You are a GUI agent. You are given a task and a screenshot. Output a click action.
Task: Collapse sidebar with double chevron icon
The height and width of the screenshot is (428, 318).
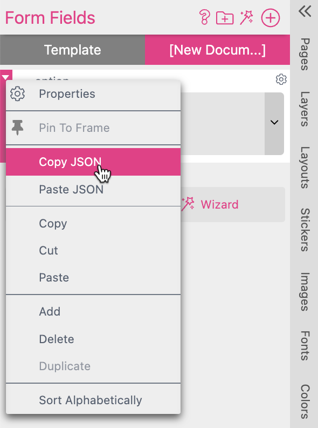pos(305,11)
